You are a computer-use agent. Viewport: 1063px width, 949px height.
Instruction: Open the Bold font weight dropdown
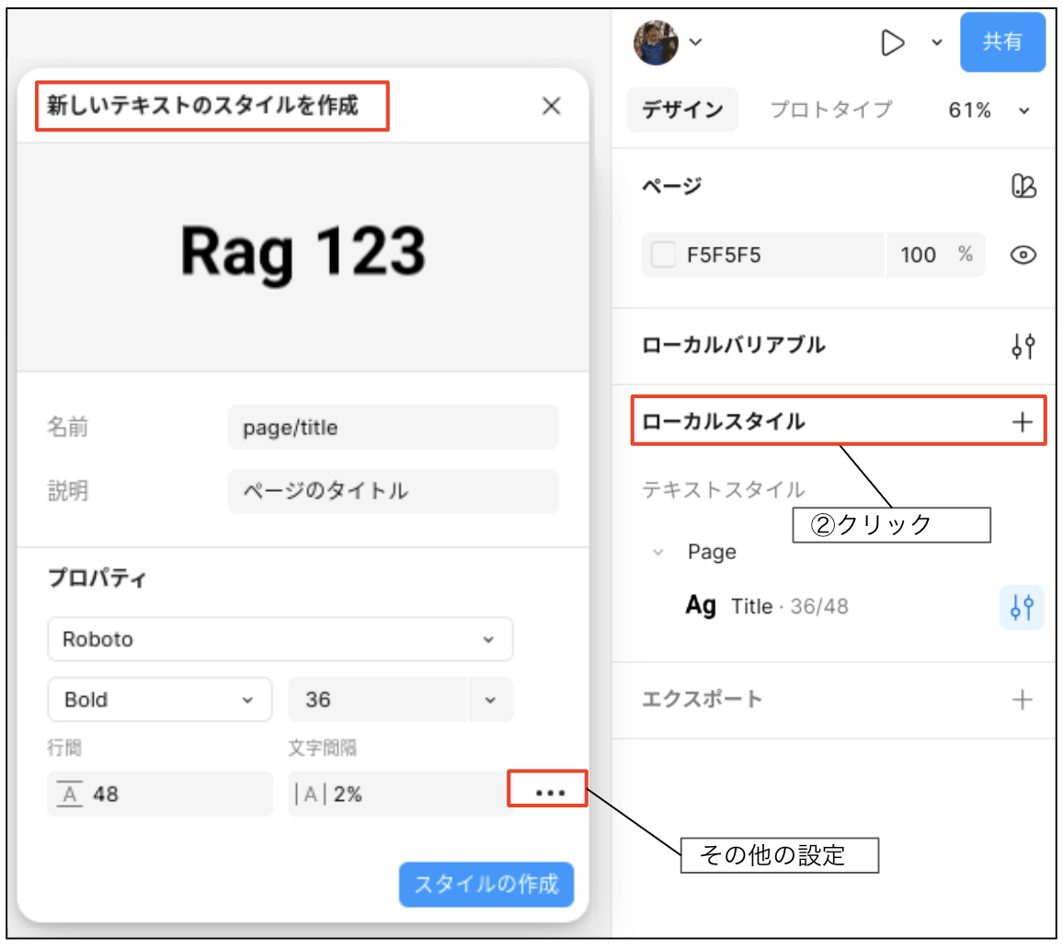click(x=159, y=700)
